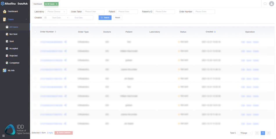Click the Order Number sort arrows
The image size is (276, 139).
[x=55, y=32]
